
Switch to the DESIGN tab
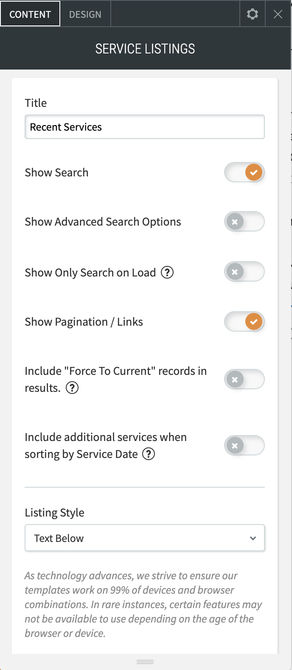pos(85,14)
